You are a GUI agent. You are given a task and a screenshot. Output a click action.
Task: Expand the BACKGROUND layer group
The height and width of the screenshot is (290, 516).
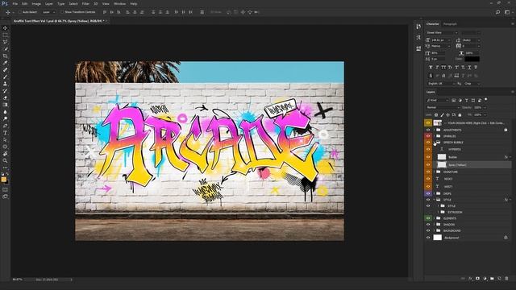click(434, 231)
